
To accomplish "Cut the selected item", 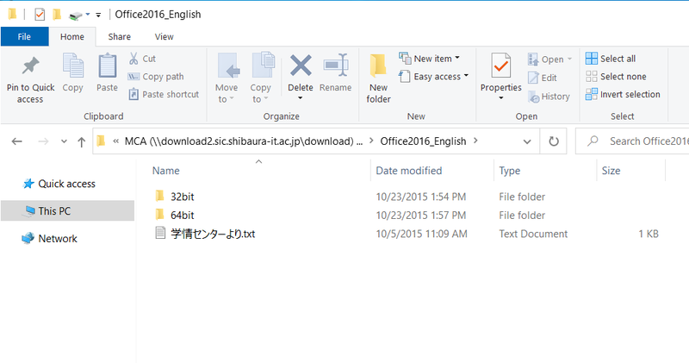I will 142,59.
